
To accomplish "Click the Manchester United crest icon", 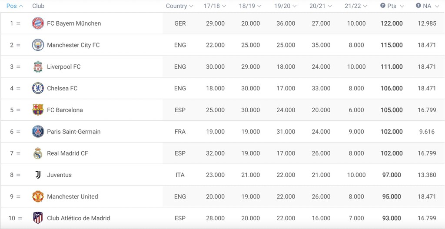I will [38, 196].
